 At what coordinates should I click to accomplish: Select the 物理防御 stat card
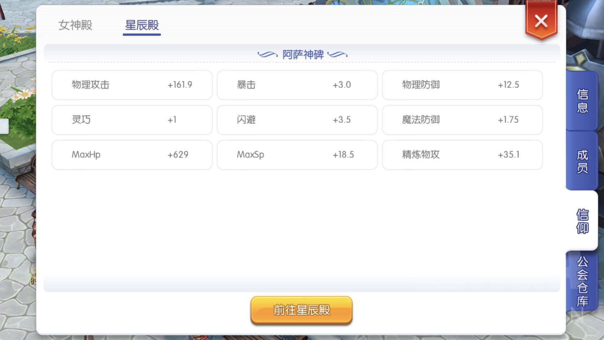462,85
